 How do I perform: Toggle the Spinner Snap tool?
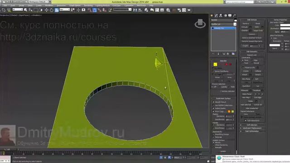[x=104, y=10]
